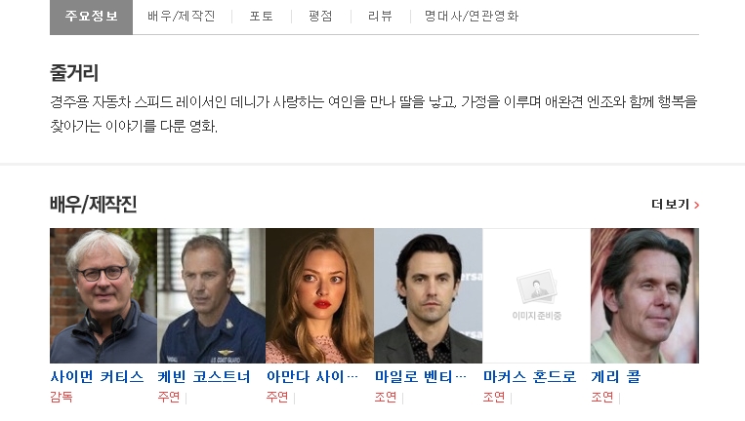Click the 케빈 코스트너 name link

click(x=204, y=377)
